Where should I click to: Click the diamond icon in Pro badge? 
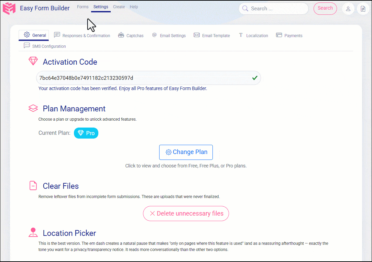click(x=81, y=133)
